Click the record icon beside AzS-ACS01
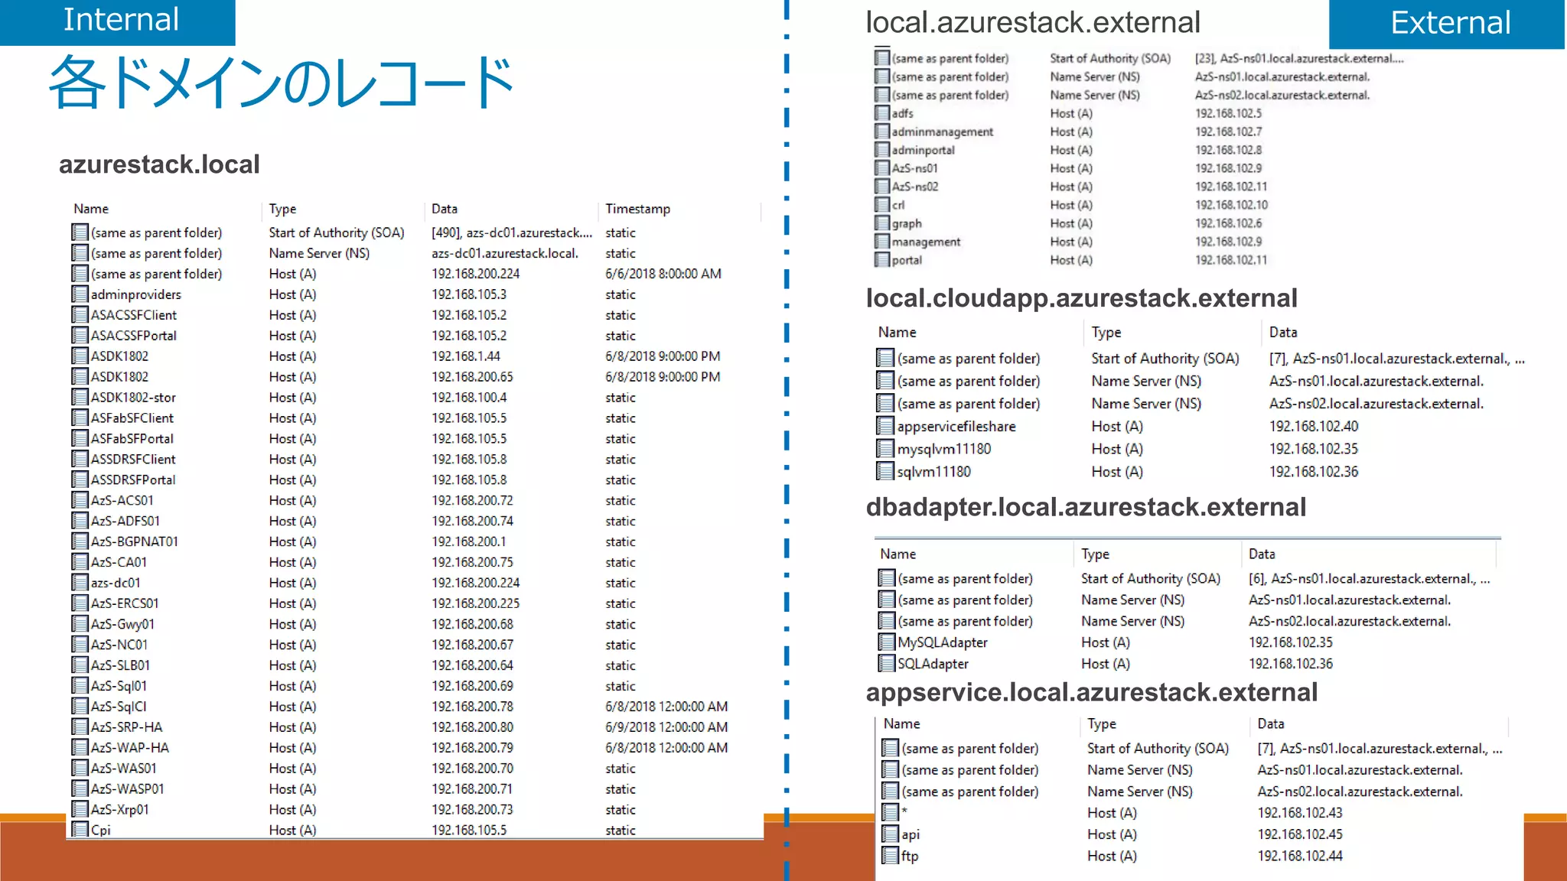The width and height of the screenshot is (1567, 881). pyautogui.click(x=80, y=500)
